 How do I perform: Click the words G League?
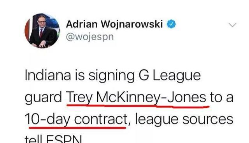tap(170, 76)
